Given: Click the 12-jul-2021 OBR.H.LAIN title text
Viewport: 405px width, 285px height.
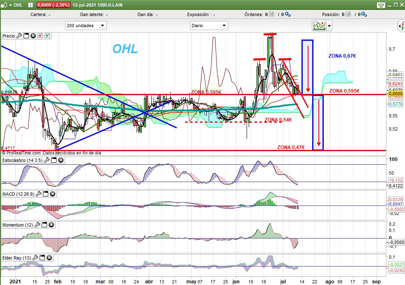Looking at the screenshot, I should [x=97, y=5].
